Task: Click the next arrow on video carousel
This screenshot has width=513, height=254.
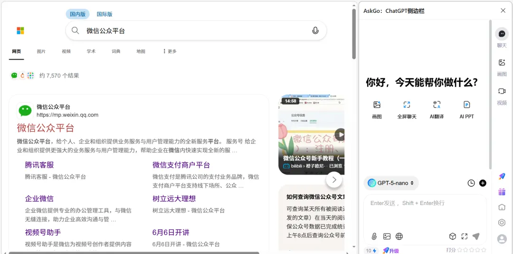Action: (x=334, y=180)
